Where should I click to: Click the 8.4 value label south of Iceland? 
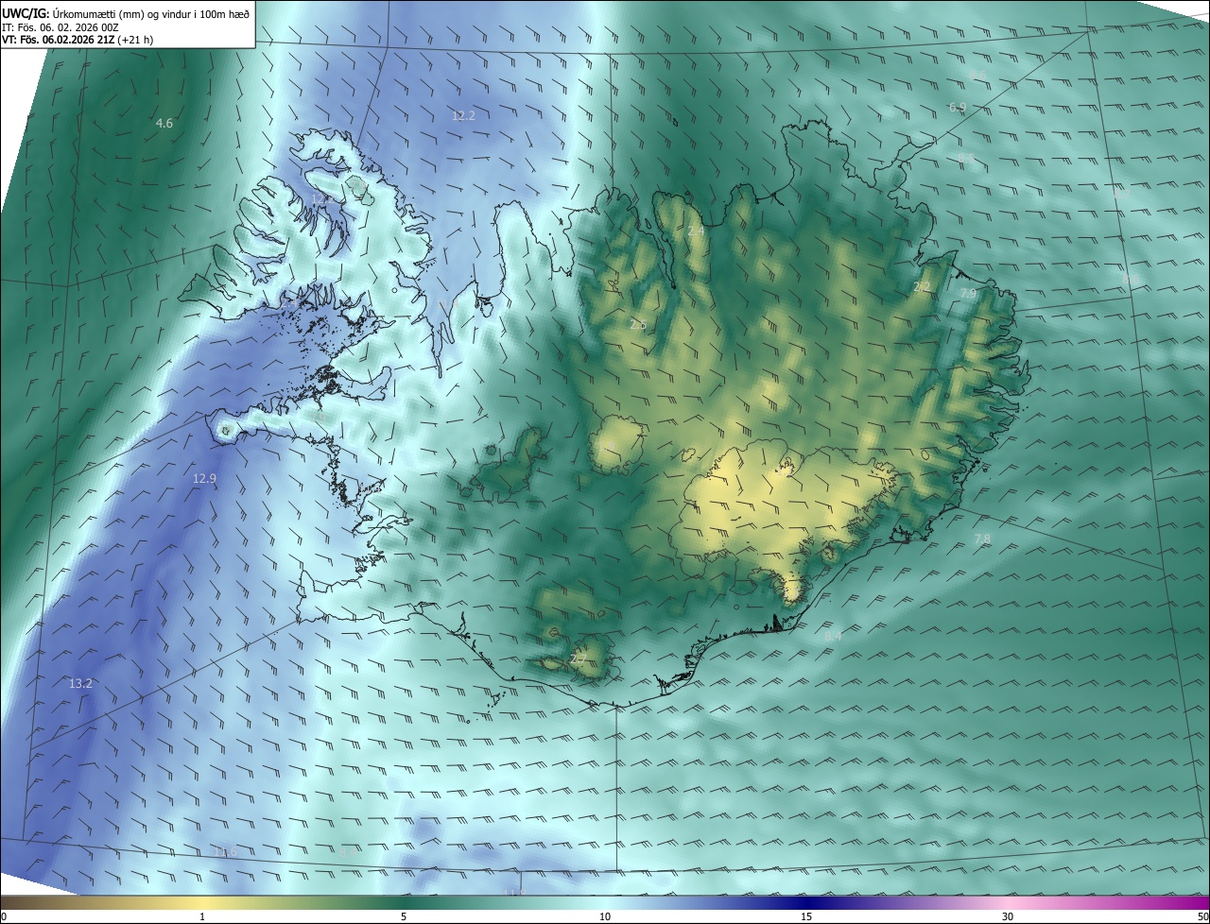click(833, 637)
